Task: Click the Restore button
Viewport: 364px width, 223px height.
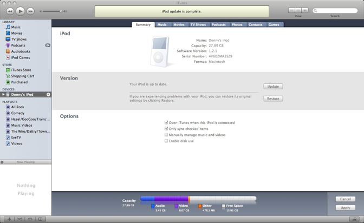Action: tap(273, 99)
